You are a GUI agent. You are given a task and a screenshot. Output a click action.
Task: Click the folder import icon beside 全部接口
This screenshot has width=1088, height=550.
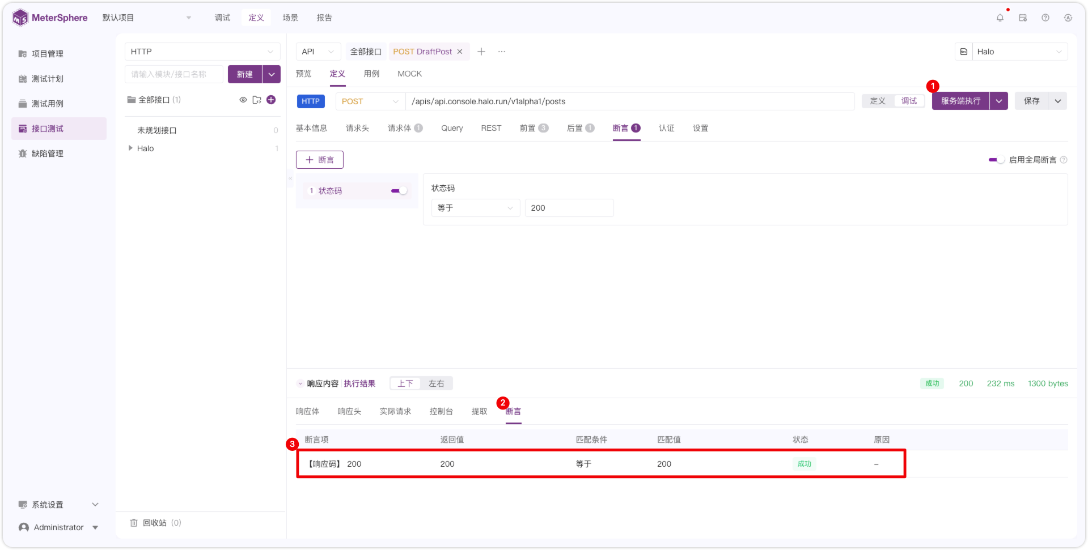click(x=257, y=100)
